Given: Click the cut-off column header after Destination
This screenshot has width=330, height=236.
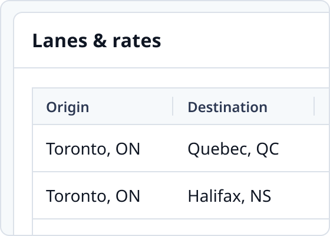Looking at the screenshot, I should (322, 106).
